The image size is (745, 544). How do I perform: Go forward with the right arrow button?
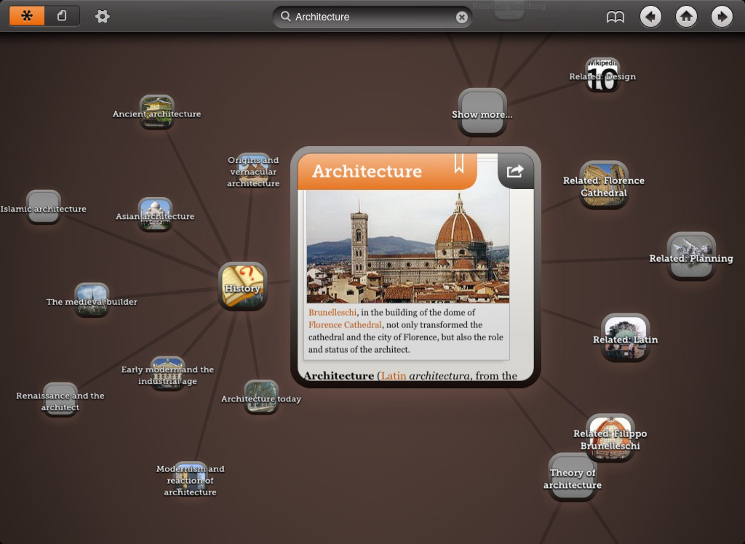click(721, 17)
